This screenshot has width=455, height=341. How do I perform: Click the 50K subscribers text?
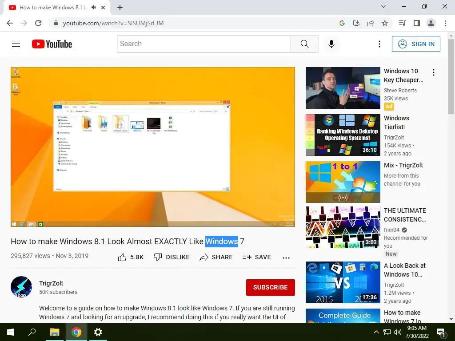(58, 292)
